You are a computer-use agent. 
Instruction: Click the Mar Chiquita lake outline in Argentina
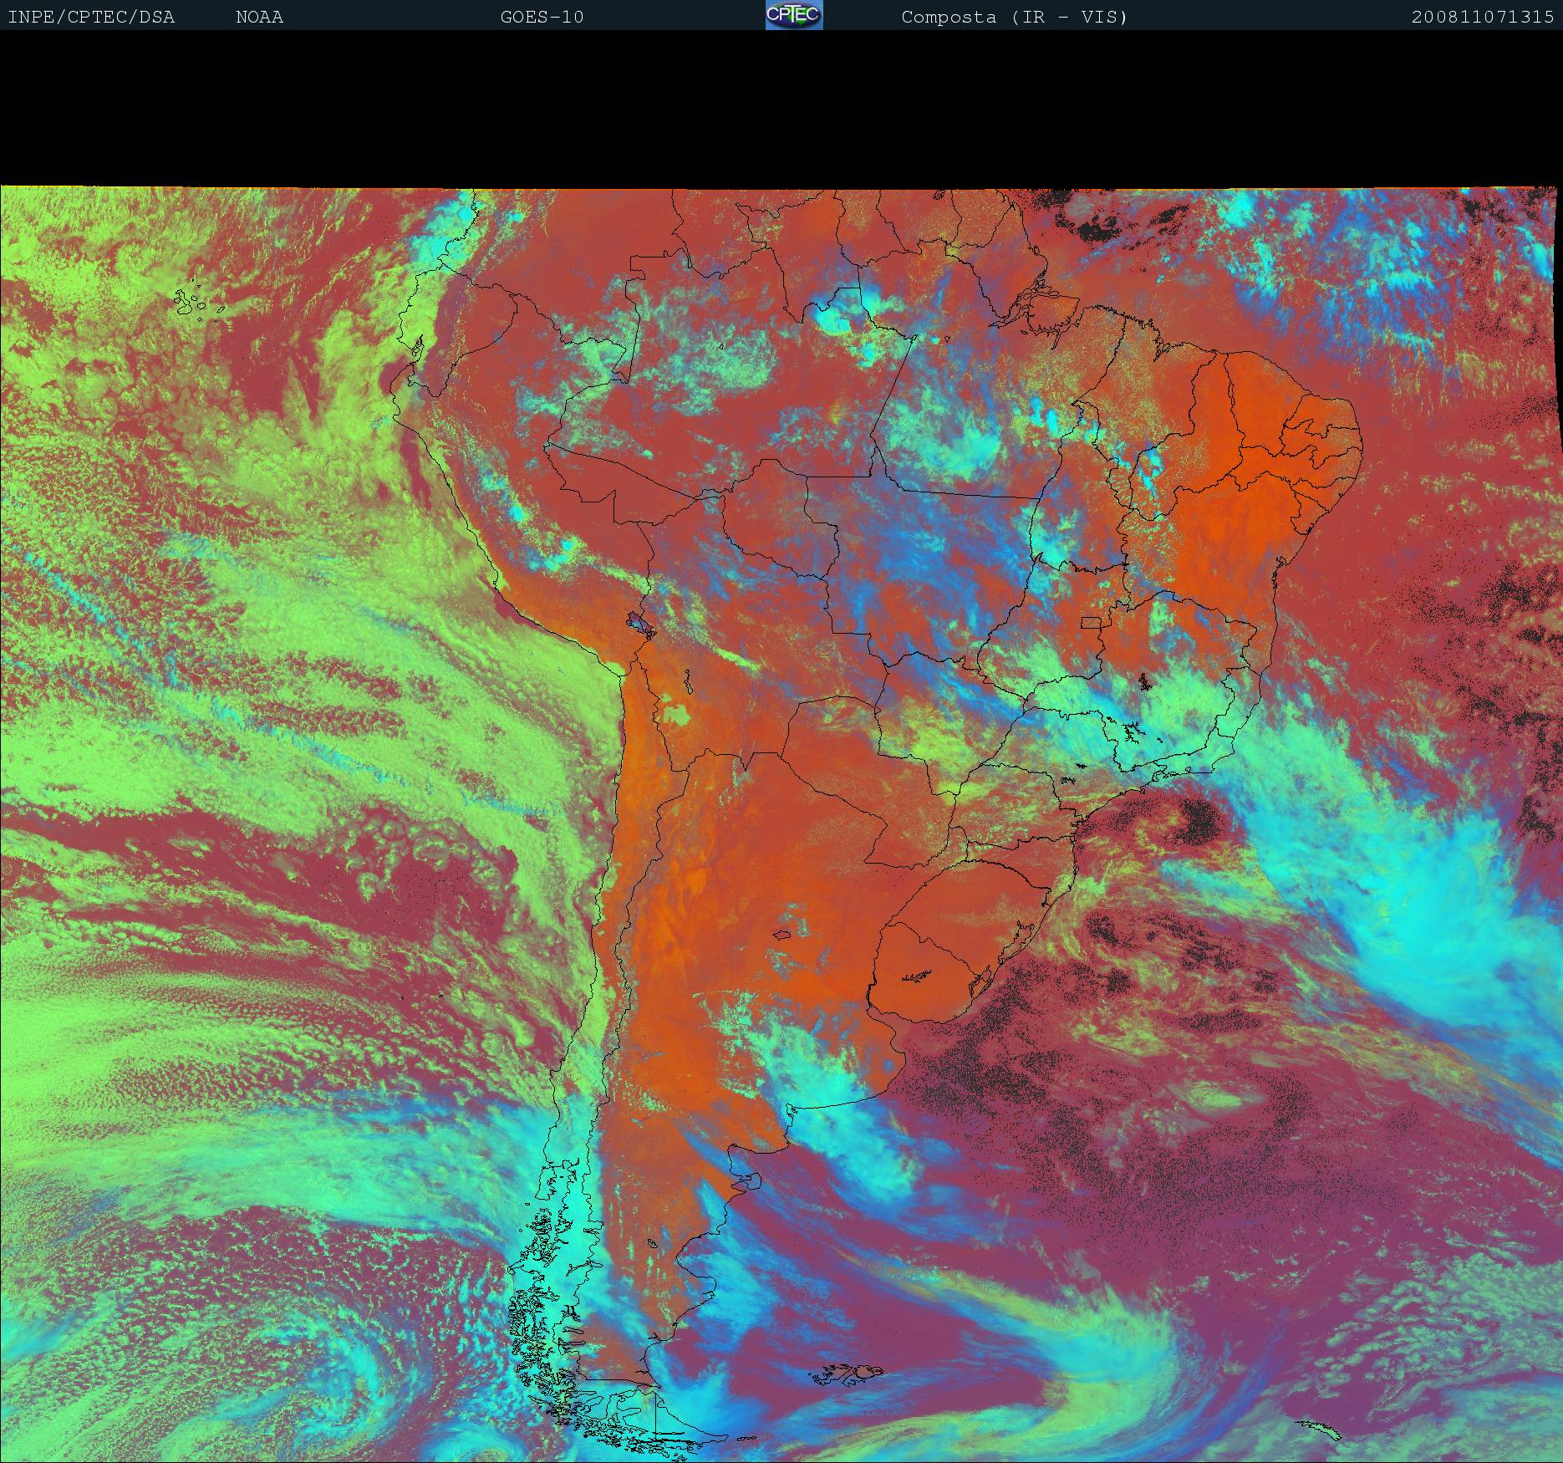[x=783, y=935]
